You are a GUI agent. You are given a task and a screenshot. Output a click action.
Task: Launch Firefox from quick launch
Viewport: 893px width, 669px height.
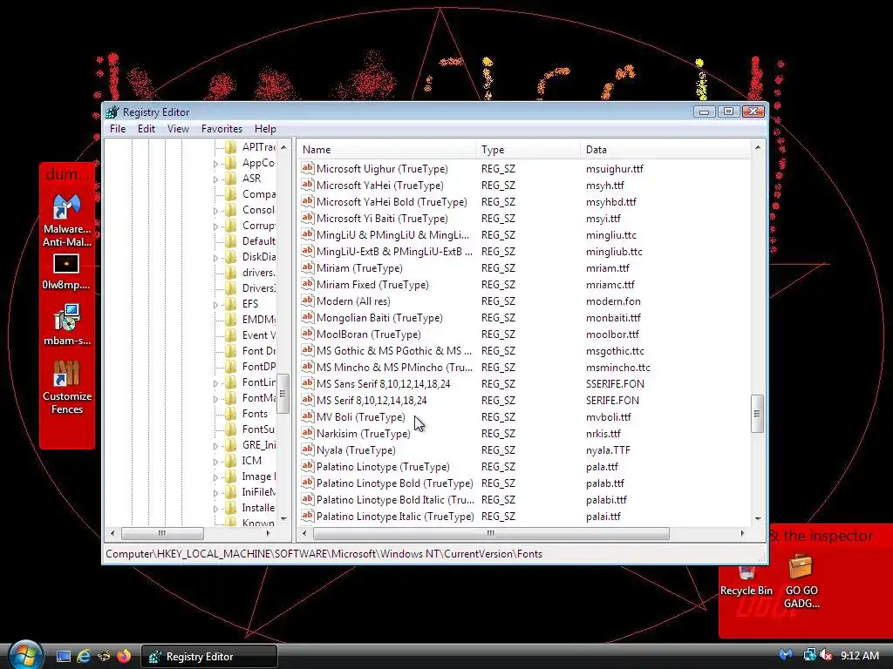124,656
